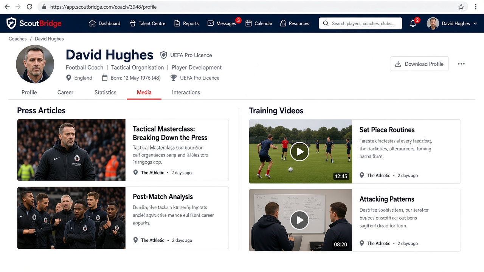Expand the David Hughes account dropdown
Screen dimensions: 484x272
(452, 23)
